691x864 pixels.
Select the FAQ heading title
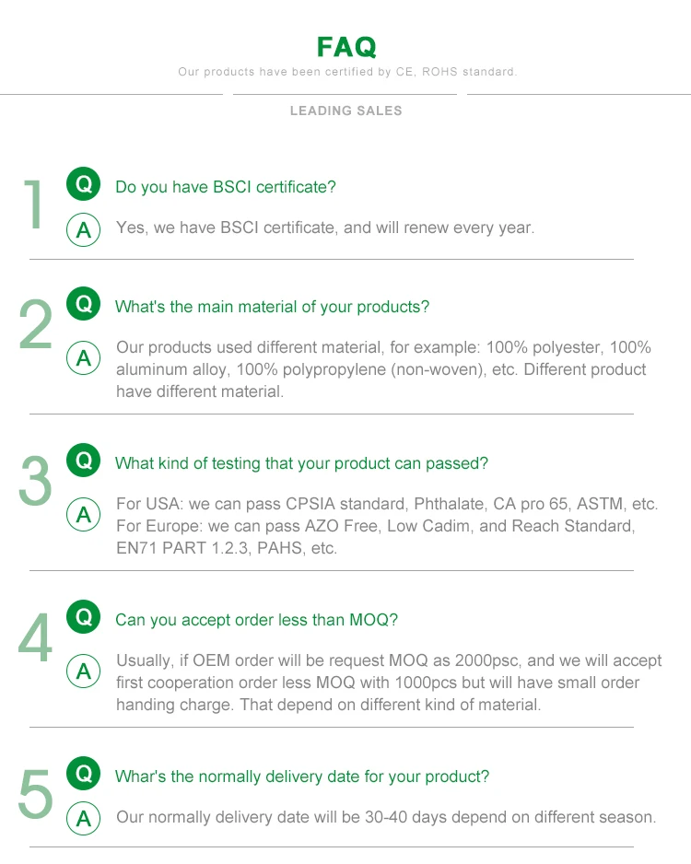346,47
